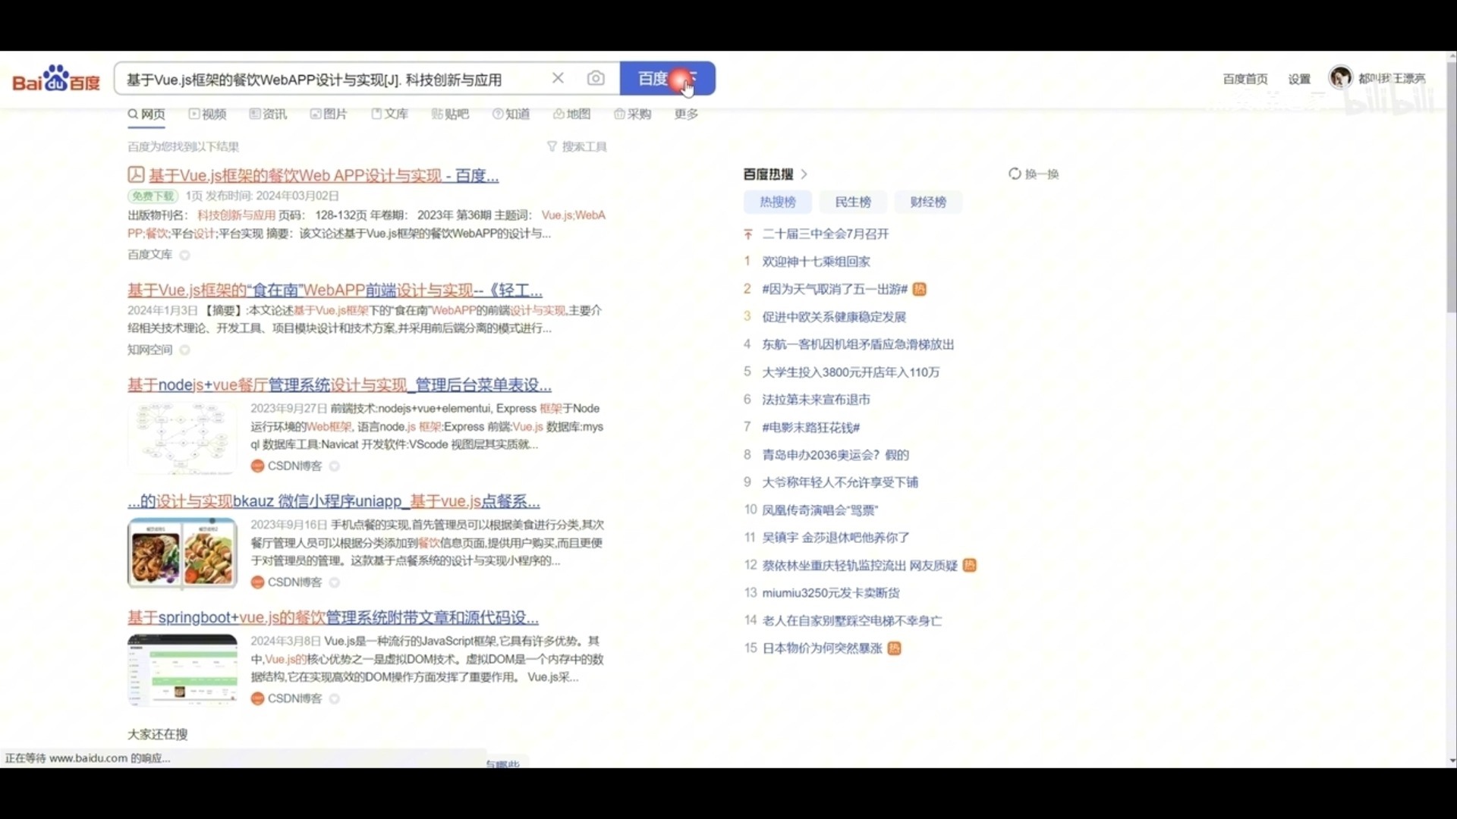Viewport: 1457px width, 819px height.
Task: Click CSDN icon under springboot result
Action: point(257,698)
